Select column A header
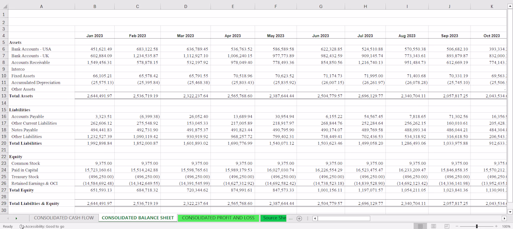This screenshot has height=229, width=513. coord(41,6)
